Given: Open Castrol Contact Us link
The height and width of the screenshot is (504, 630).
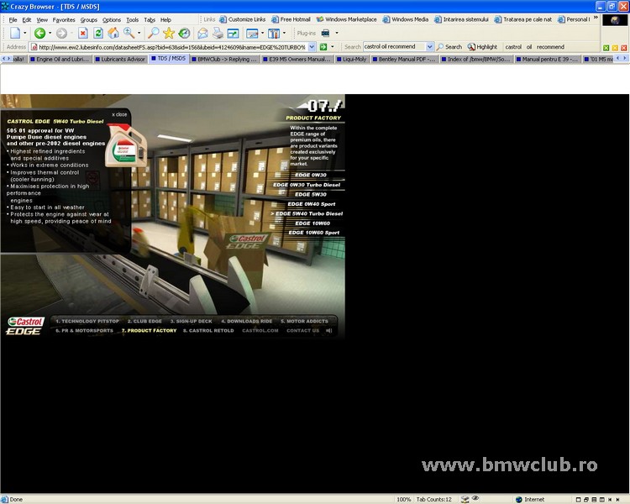Looking at the screenshot, I should 303,330.
